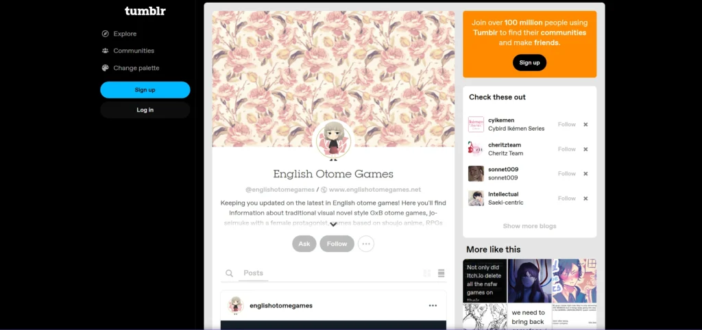Click the tumblr logo
This screenshot has width=702, height=330.
(x=145, y=11)
